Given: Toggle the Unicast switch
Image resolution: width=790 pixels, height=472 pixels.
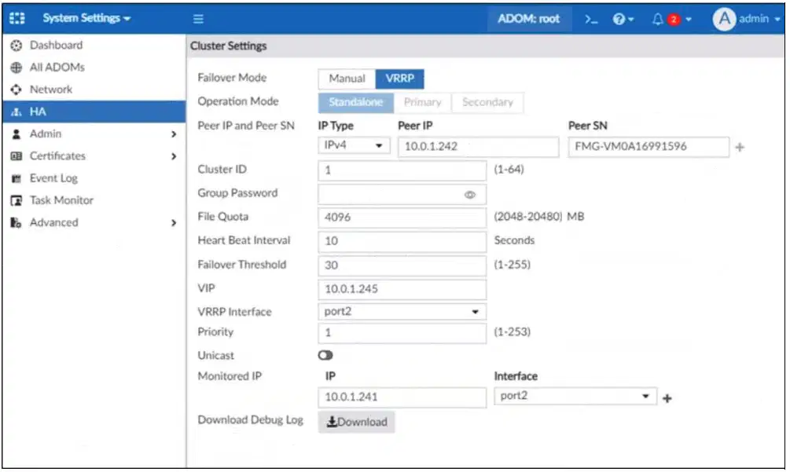Looking at the screenshot, I should [325, 355].
